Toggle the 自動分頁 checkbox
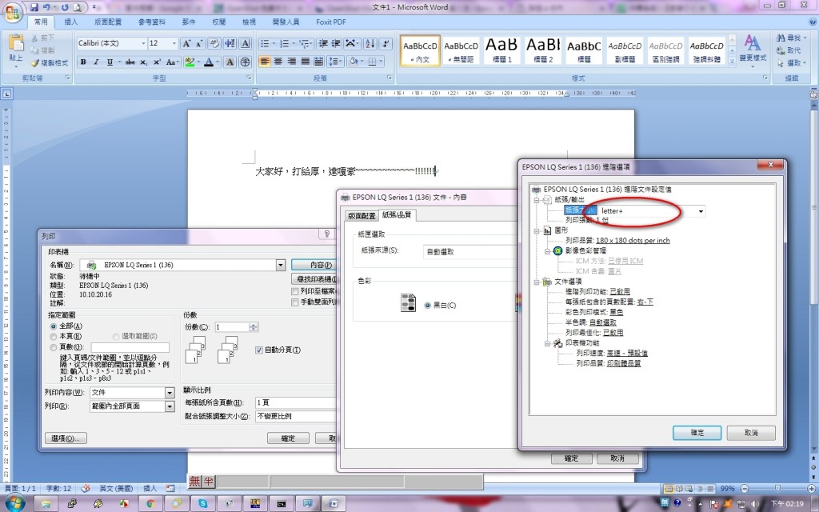The width and height of the screenshot is (819, 512). click(x=258, y=350)
